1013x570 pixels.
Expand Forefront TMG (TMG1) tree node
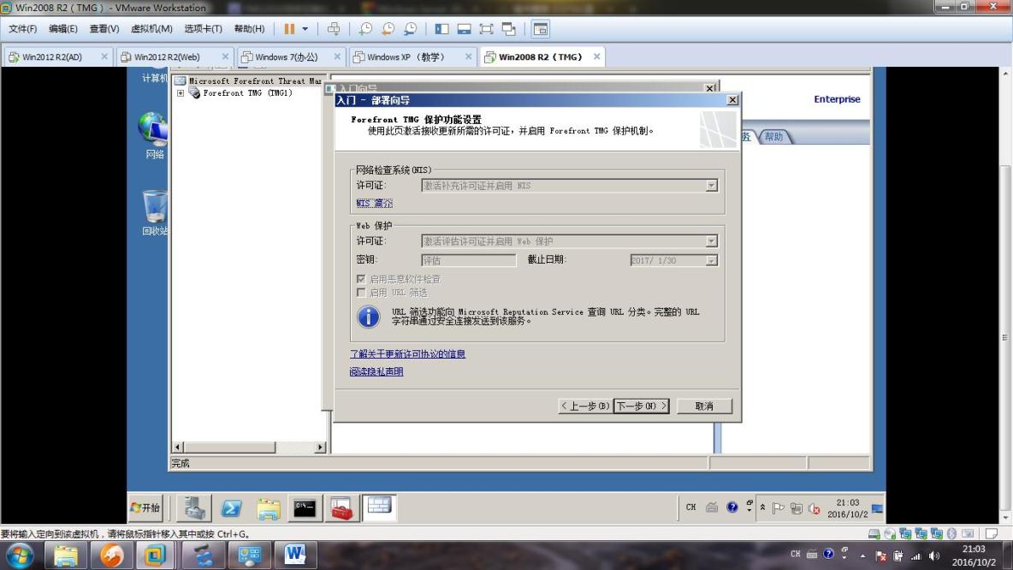(181, 93)
